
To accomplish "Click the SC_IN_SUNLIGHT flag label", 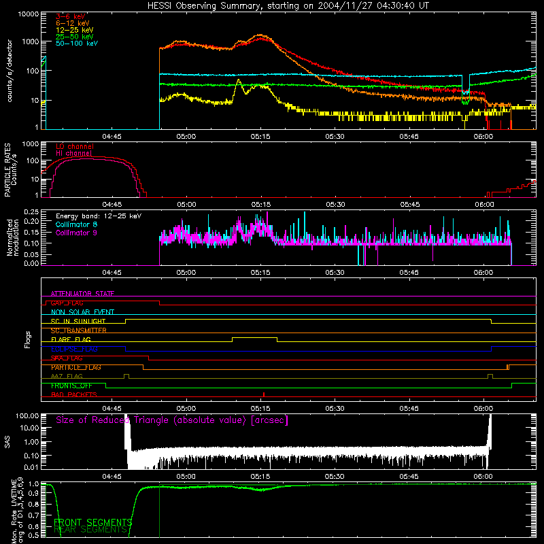I will click(x=78, y=321).
